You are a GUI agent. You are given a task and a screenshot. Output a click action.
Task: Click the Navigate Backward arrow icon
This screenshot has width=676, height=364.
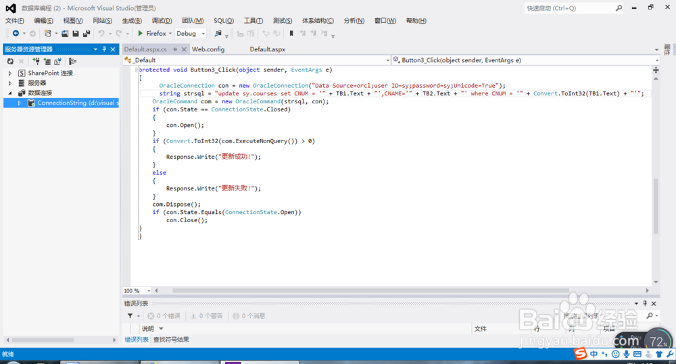[x=16, y=33]
